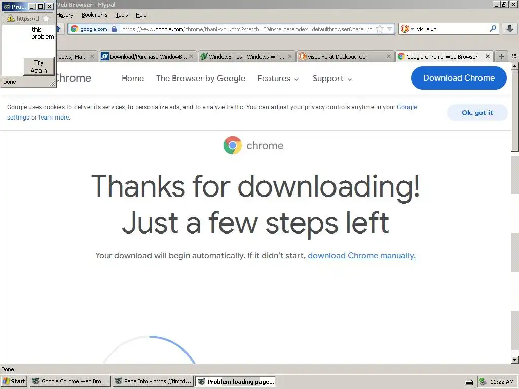Click the search magnifier icon in search box
Image resolution: width=519 pixels, height=389 pixels.
[493, 29]
